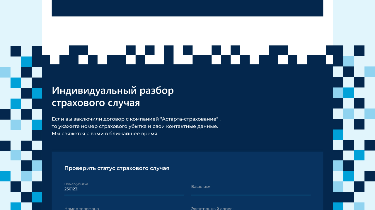The width and height of the screenshot is (375, 210).
Task: Click the form title Проверить статус страхового случая
Action: (x=117, y=168)
